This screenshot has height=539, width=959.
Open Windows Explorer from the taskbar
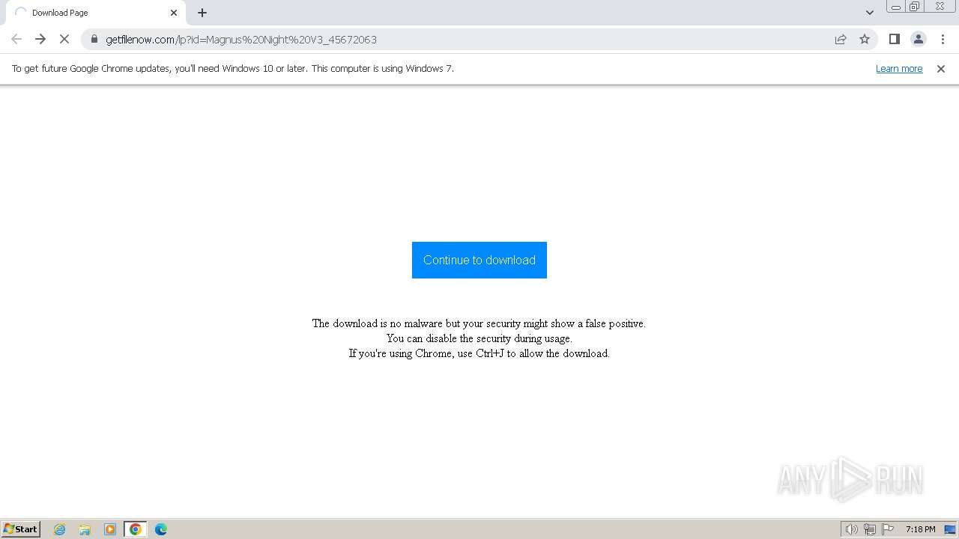point(85,529)
